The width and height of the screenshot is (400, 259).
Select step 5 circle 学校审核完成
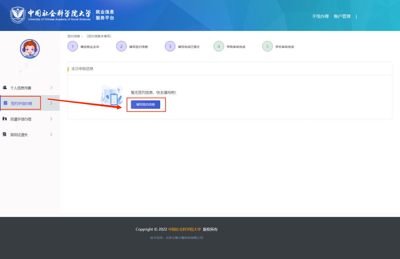(x=267, y=46)
